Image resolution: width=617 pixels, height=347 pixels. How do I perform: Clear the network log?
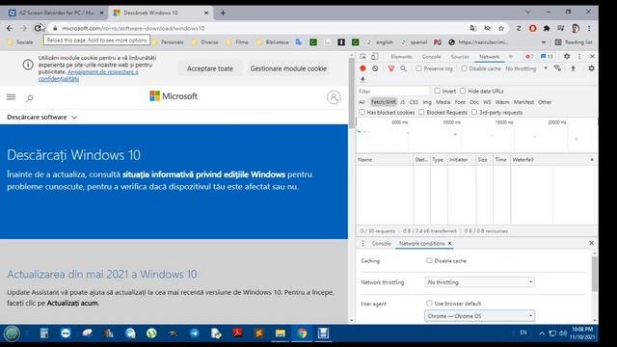[375, 68]
